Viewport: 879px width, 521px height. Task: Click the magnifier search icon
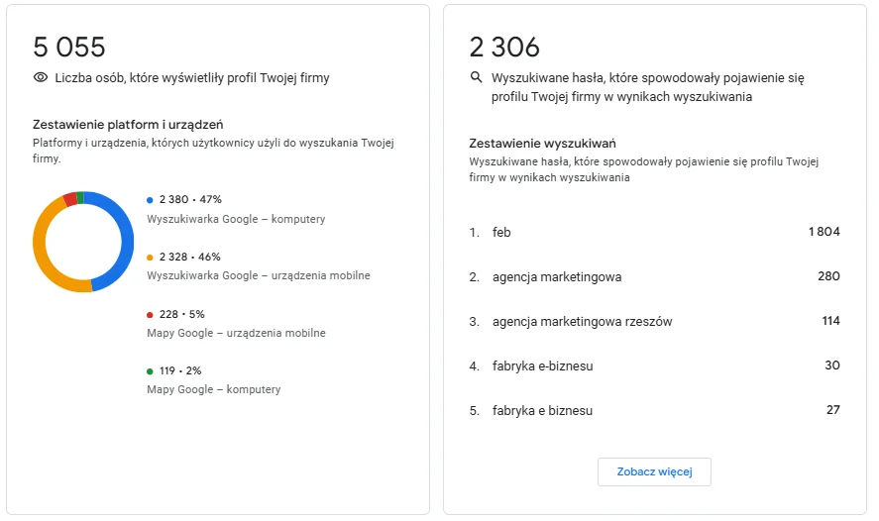(x=477, y=77)
